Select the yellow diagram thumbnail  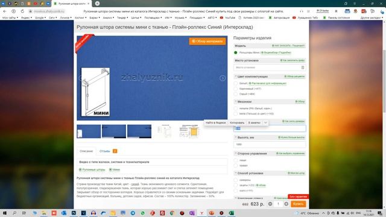pyautogui.click(x=189, y=131)
